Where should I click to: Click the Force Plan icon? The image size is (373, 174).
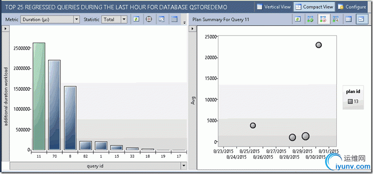[x=310, y=19]
